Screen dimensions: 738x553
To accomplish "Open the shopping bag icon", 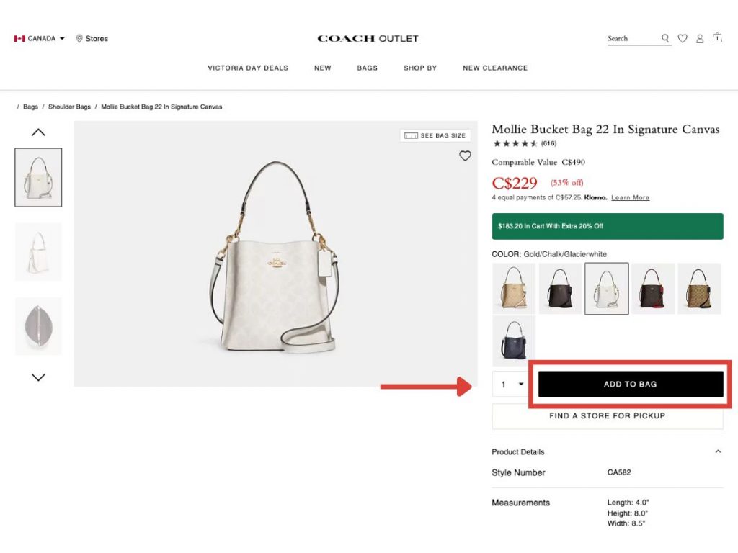I will (717, 38).
